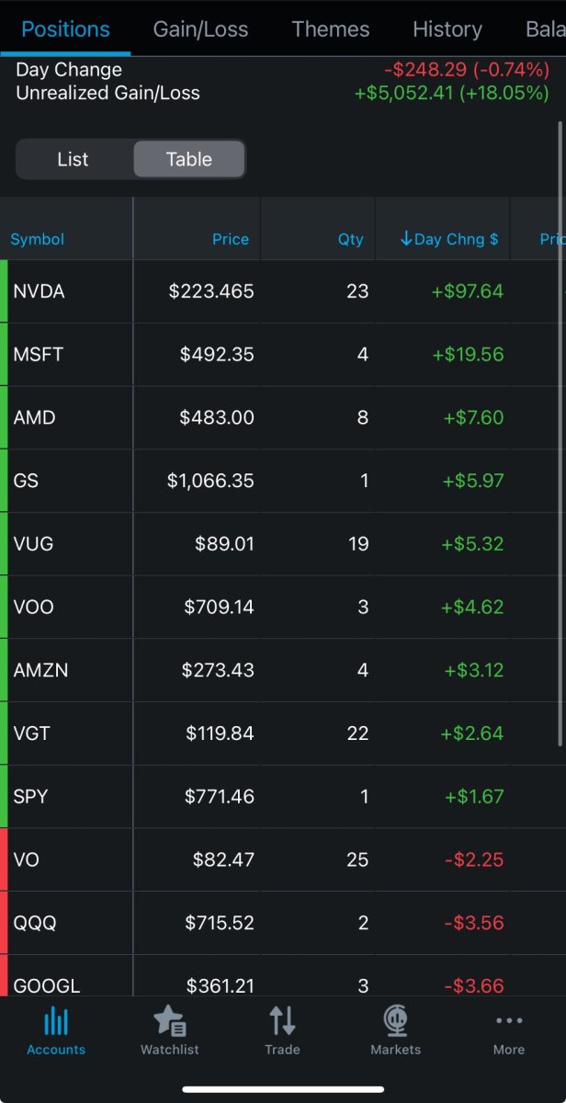Switch to List view
566x1103 pixels.
click(74, 159)
